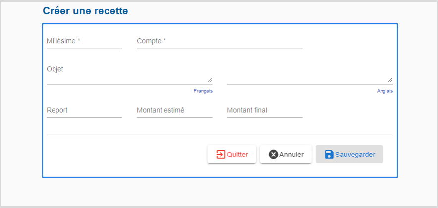The width and height of the screenshot is (438, 208).
Task: Click the Français language hint label
Action: click(x=203, y=91)
